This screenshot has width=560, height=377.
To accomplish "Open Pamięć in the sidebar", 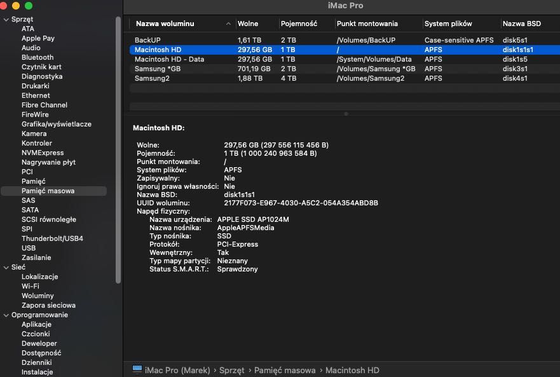I will (34, 181).
